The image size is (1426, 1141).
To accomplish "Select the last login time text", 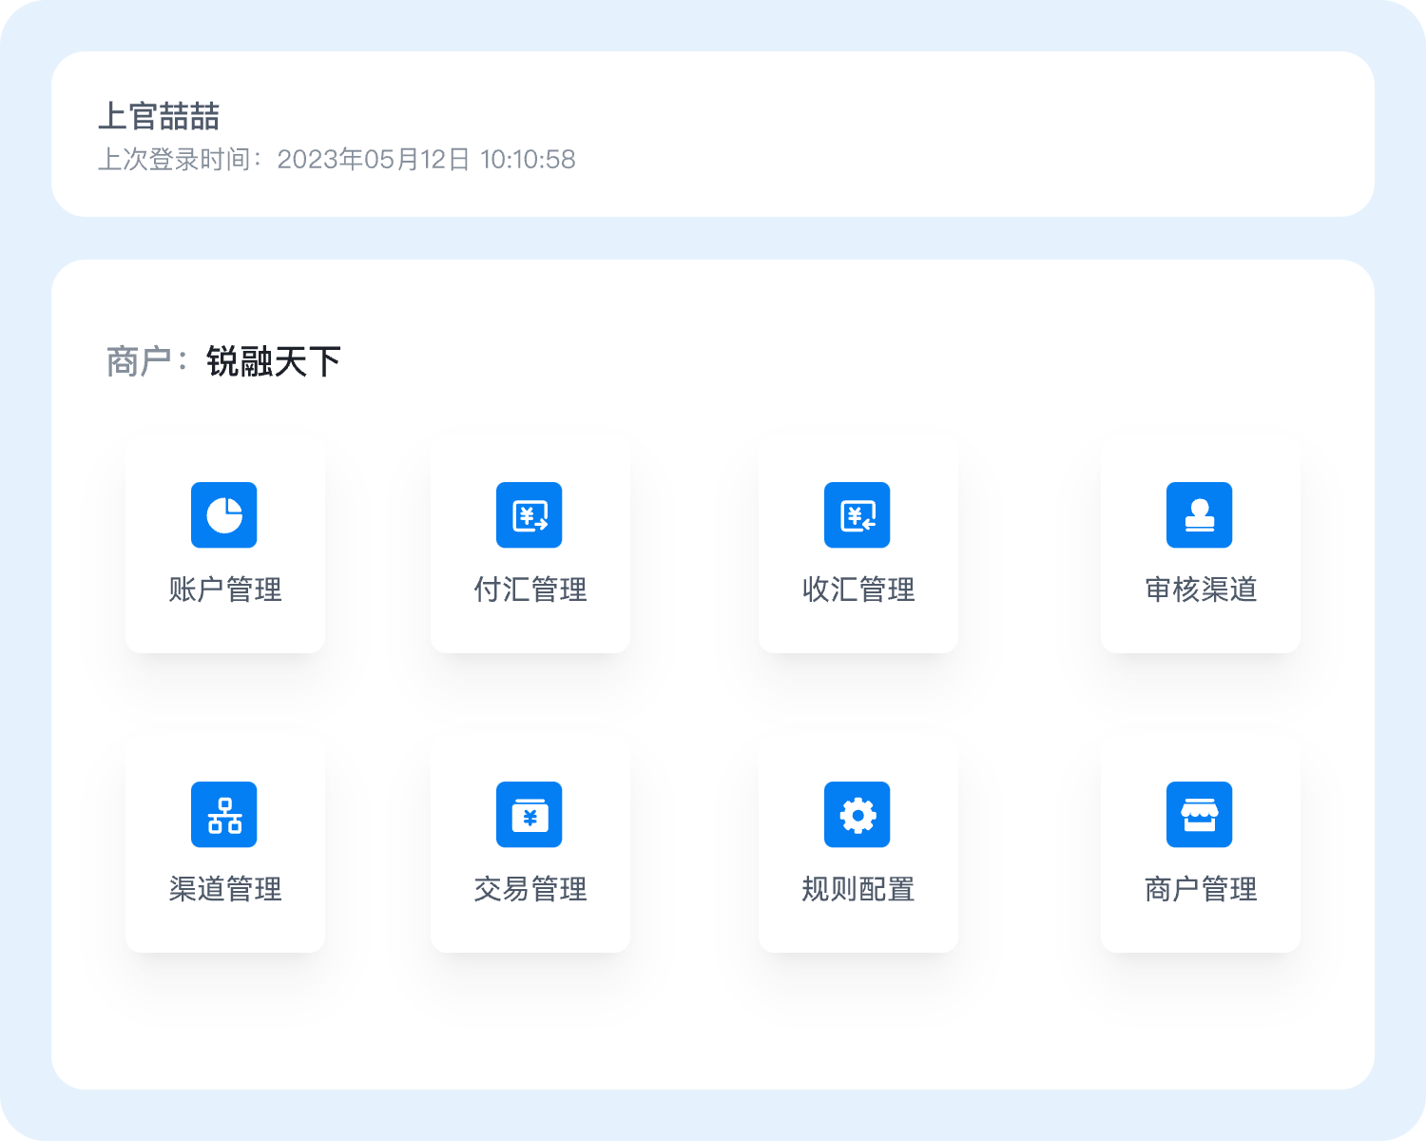I will point(337,160).
